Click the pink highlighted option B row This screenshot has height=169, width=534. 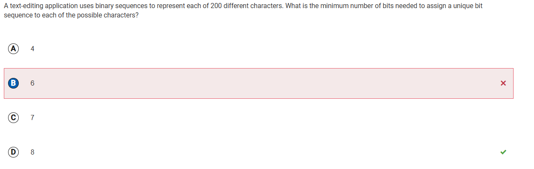[x=258, y=83]
